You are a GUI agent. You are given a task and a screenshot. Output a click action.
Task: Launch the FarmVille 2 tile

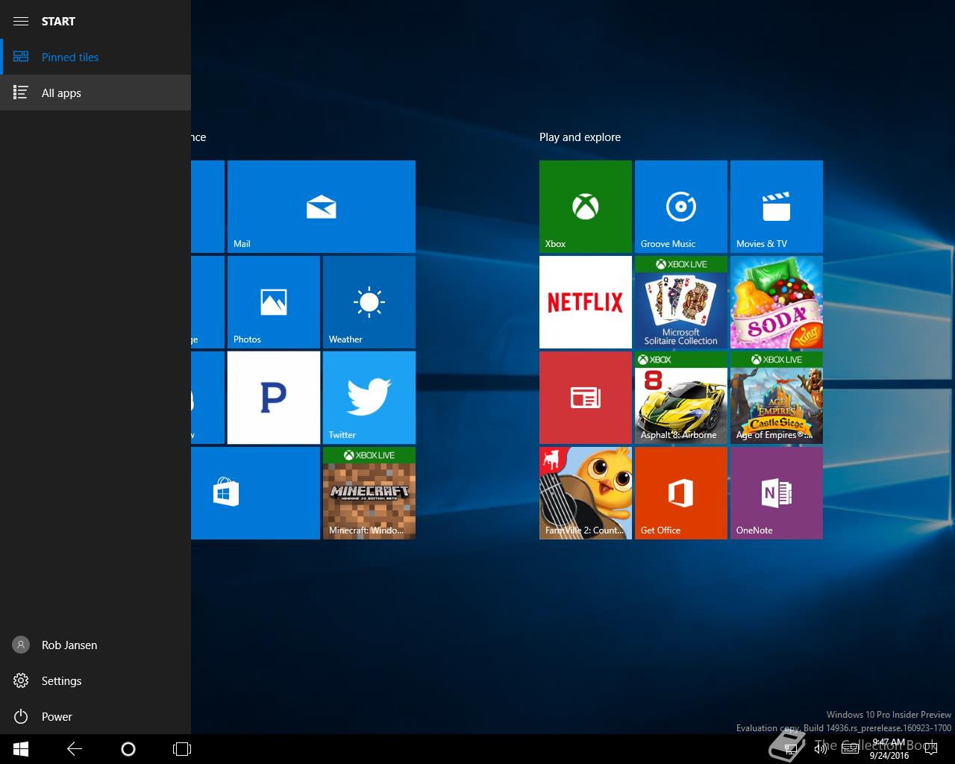pyautogui.click(x=586, y=493)
